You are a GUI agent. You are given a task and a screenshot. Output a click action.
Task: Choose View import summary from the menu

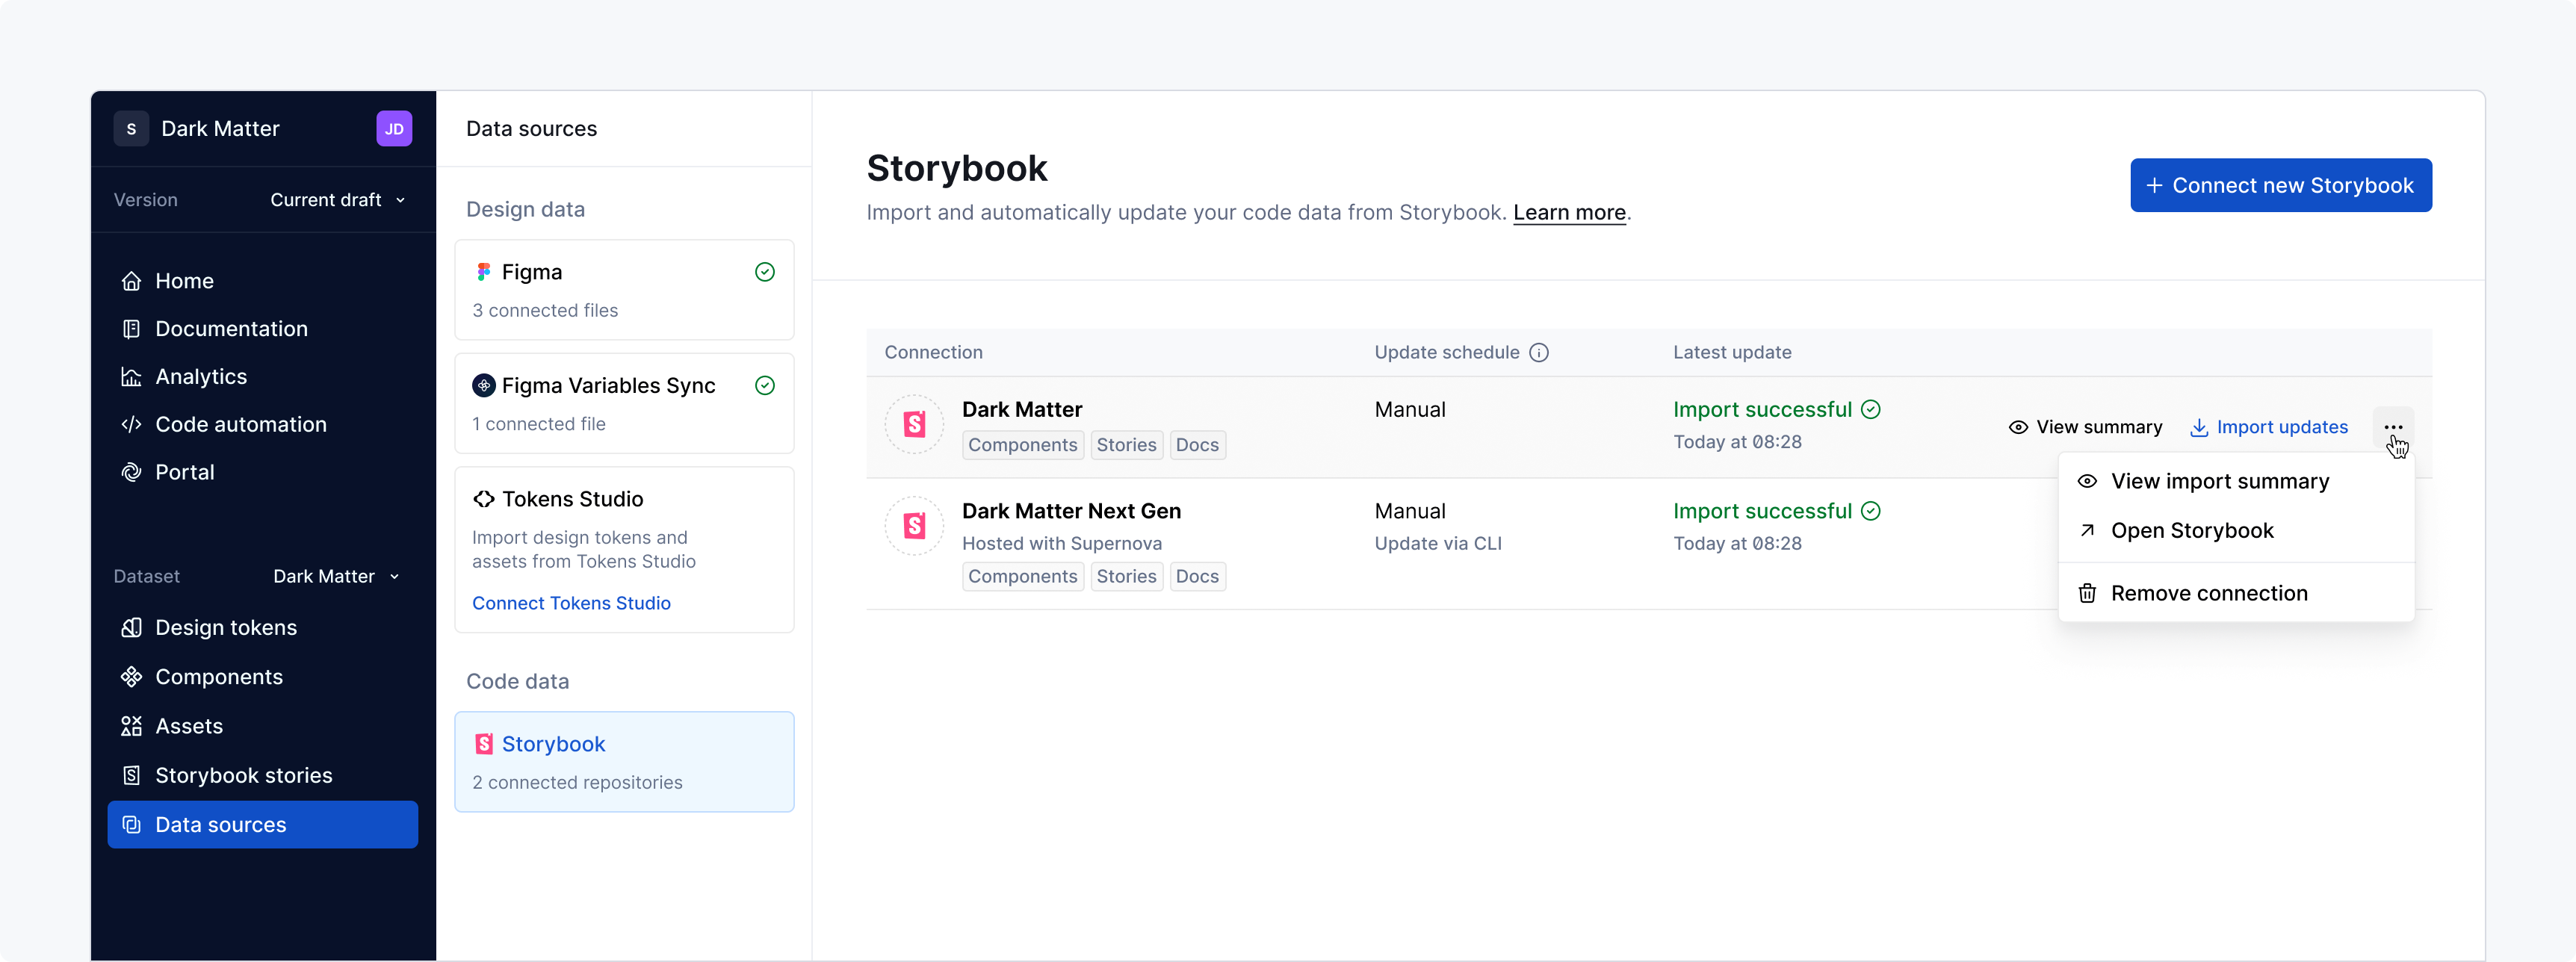(2235, 482)
